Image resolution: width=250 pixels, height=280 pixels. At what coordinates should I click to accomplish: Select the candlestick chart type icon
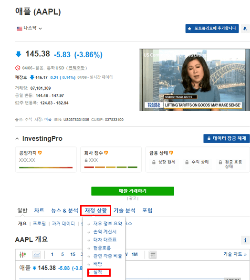(x=23, y=255)
